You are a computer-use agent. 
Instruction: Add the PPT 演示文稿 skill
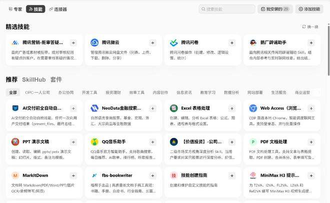click(x=73, y=142)
